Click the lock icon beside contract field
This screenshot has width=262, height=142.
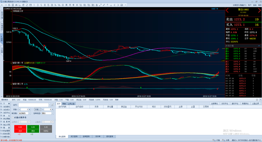(53, 105)
